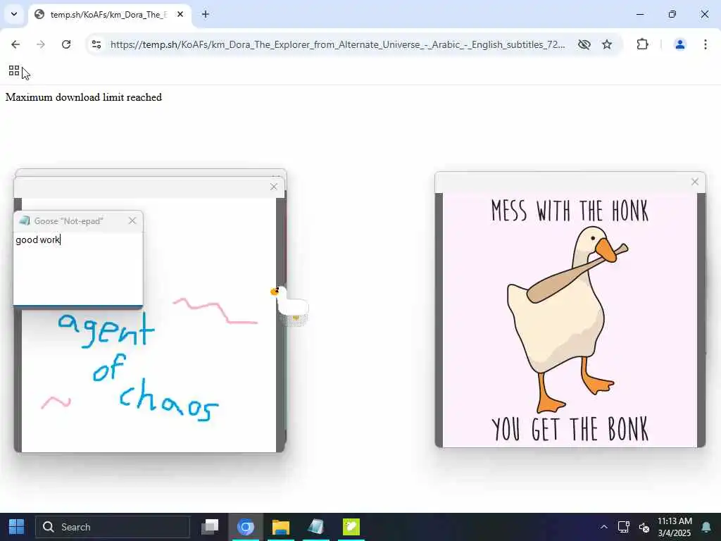Switch to the temp.sh tab
Viewport: 721px width, 541px height.
click(x=109, y=14)
